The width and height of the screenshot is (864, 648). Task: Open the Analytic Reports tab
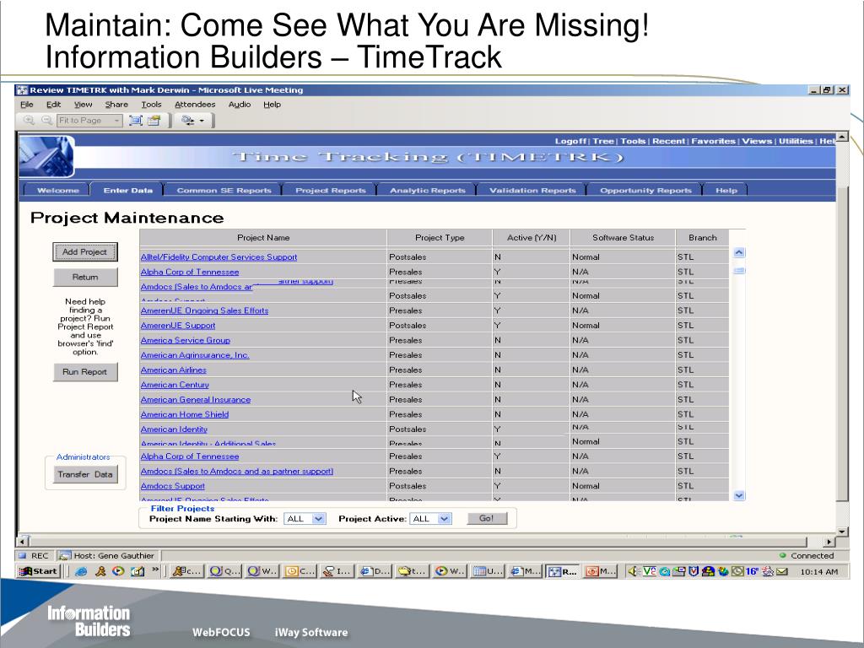(x=428, y=190)
